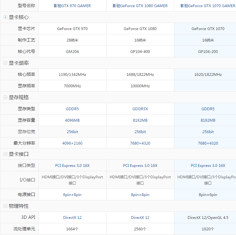Collapse the 显卡接口 section

(5, 154)
